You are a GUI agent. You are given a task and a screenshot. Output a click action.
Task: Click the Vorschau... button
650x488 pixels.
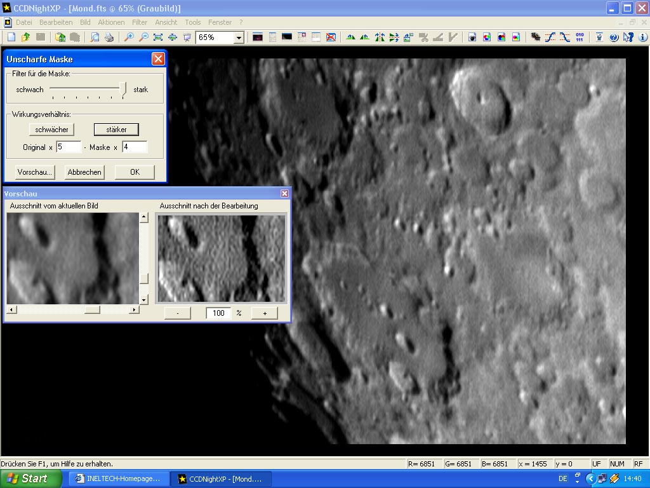tap(35, 172)
